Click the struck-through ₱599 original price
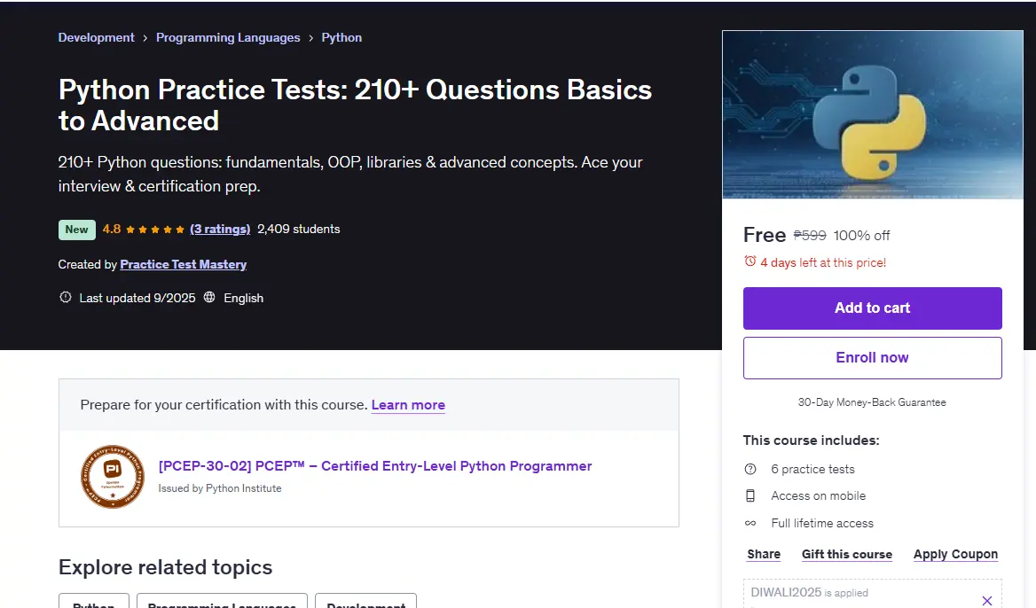Screen dimensions: 1036x608 [809, 236]
